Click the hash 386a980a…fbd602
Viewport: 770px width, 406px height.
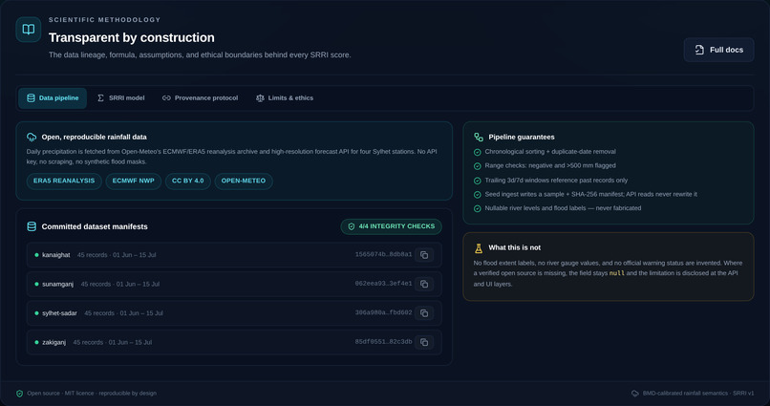[383, 312]
